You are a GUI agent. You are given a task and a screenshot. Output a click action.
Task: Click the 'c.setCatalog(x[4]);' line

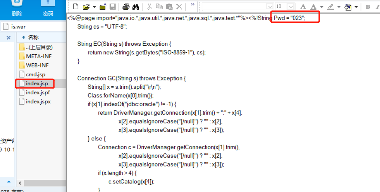pyautogui.click(x=131, y=182)
